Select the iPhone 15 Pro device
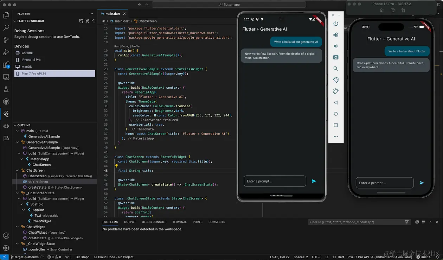The width and height of the screenshot is (443, 260). [x=54, y=60]
